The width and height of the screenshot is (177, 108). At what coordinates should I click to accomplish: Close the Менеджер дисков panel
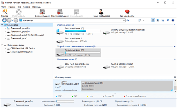click(x=175, y=77)
